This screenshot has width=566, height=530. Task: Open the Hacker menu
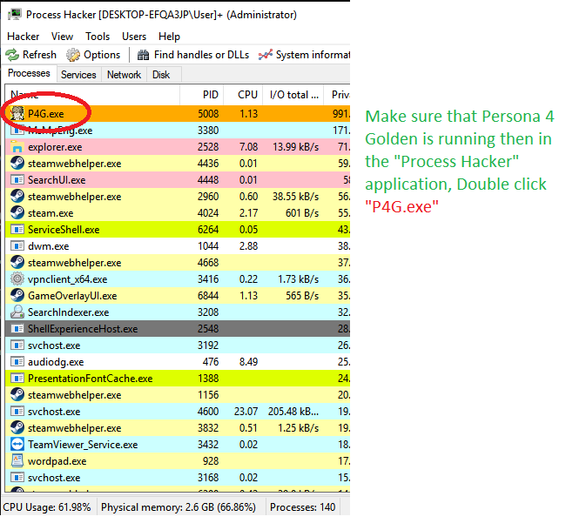(x=24, y=37)
